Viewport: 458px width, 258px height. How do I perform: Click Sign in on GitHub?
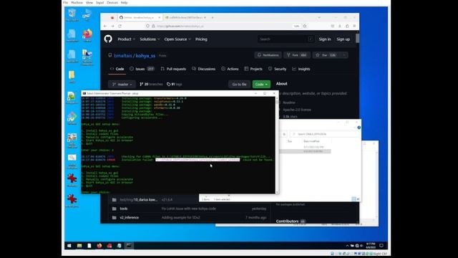[325, 39]
